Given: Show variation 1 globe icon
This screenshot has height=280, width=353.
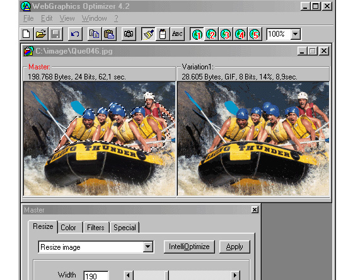Looking at the screenshot, I should point(197,34).
